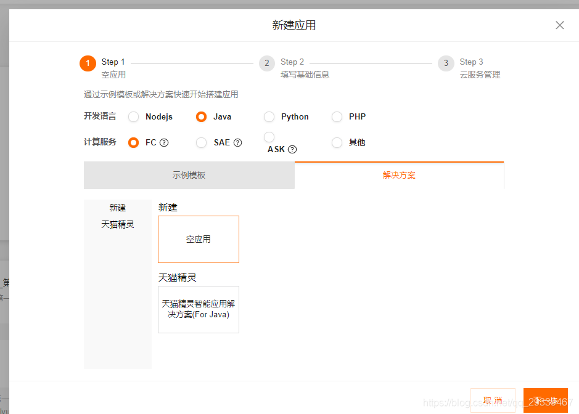The image size is (579, 414).
Task: Select Nodejs as development language
Action: [x=133, y=117]
